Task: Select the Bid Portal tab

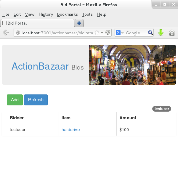Action: click(37, 23)
